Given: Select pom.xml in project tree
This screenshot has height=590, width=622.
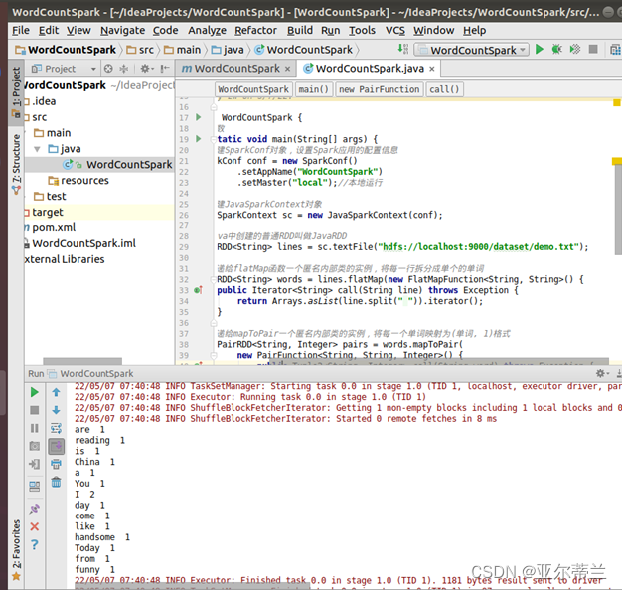Looking at the screenshot, I should click(x=53, y=227).
